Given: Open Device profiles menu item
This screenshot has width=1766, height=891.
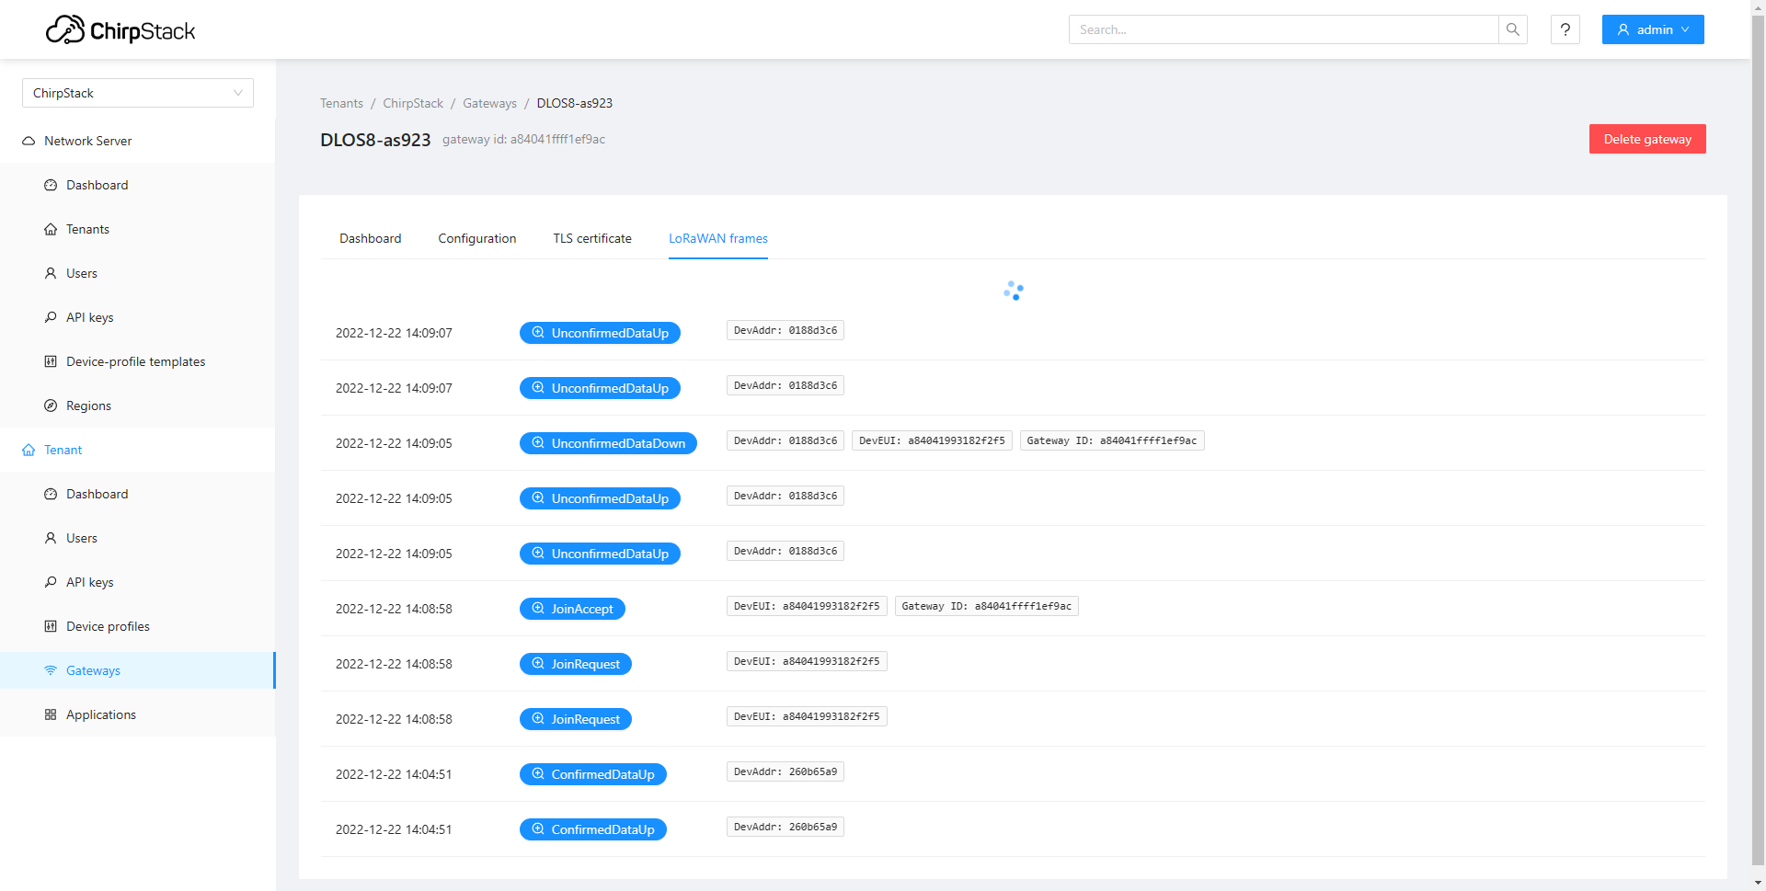Looking at the screenshot, I should pos(138,626).
